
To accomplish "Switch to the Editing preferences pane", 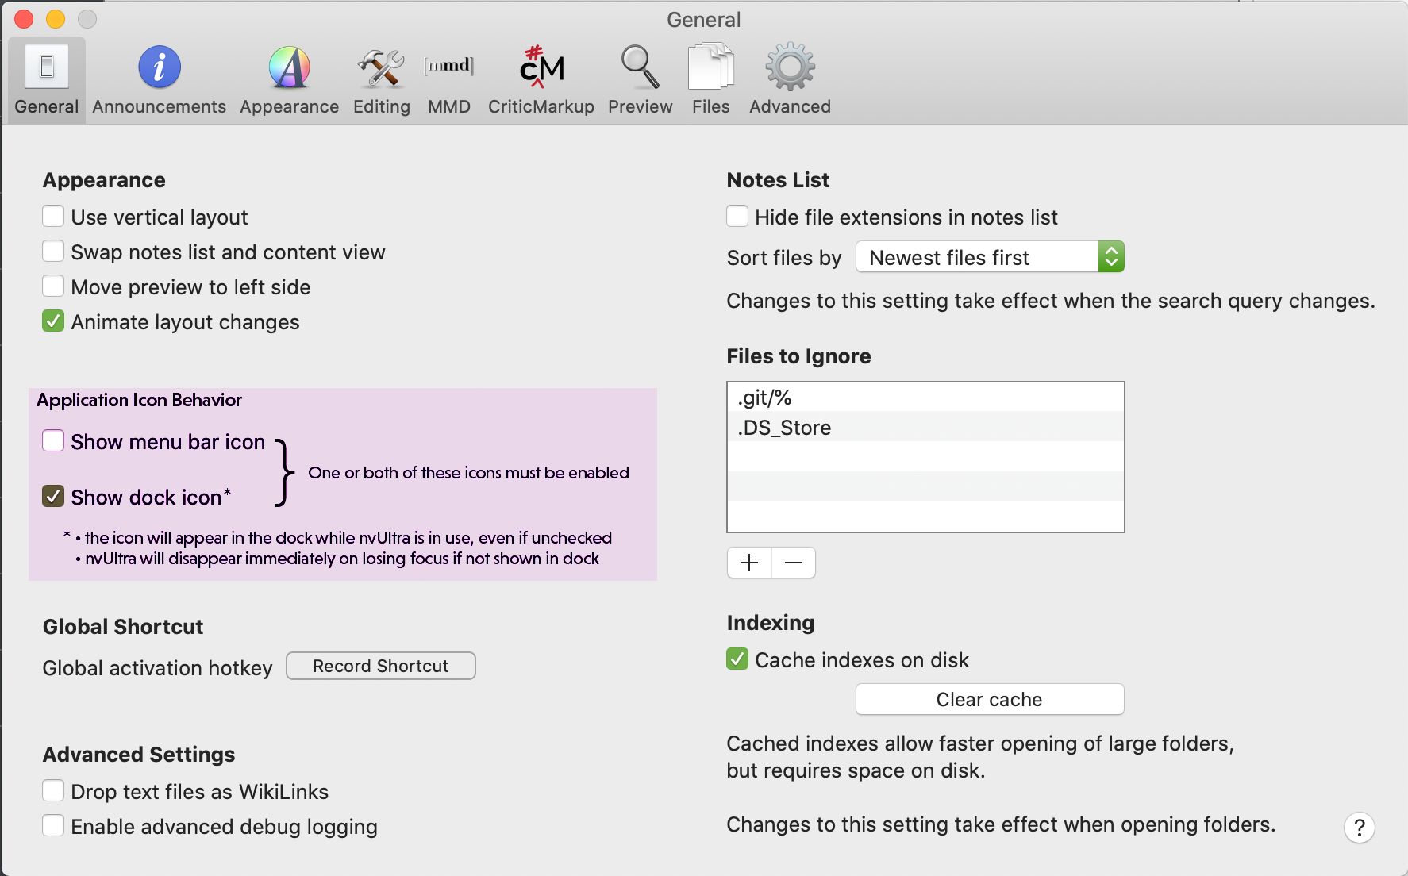I will [381, 79].
